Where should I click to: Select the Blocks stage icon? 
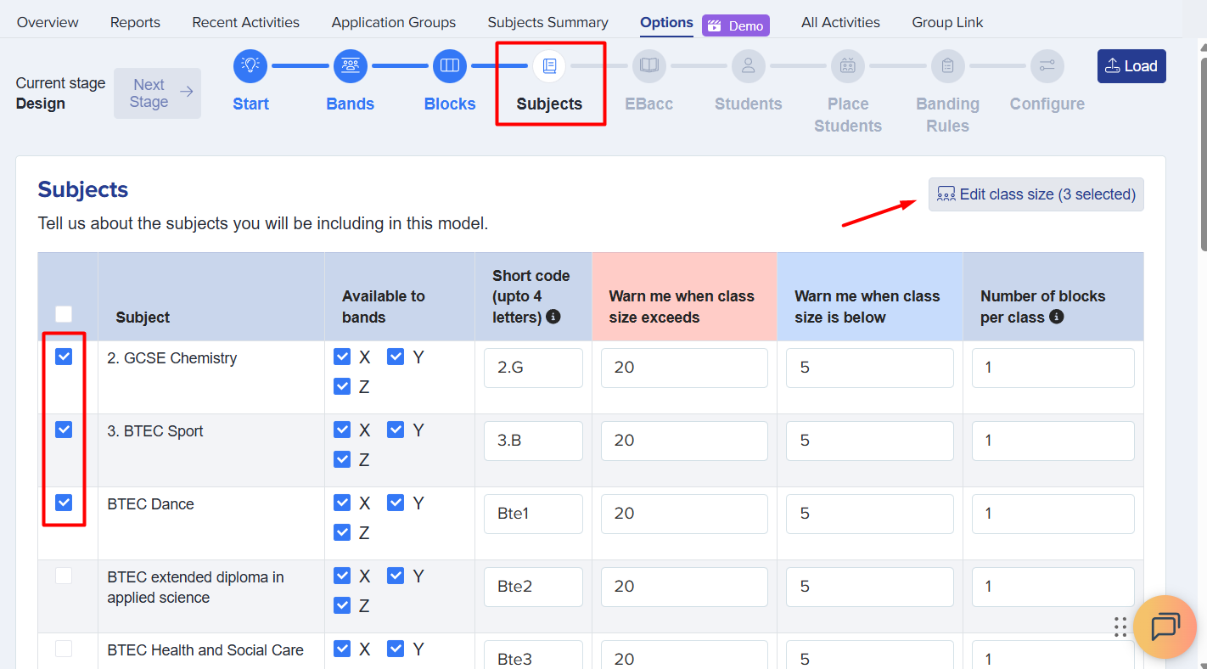[450, 65]
